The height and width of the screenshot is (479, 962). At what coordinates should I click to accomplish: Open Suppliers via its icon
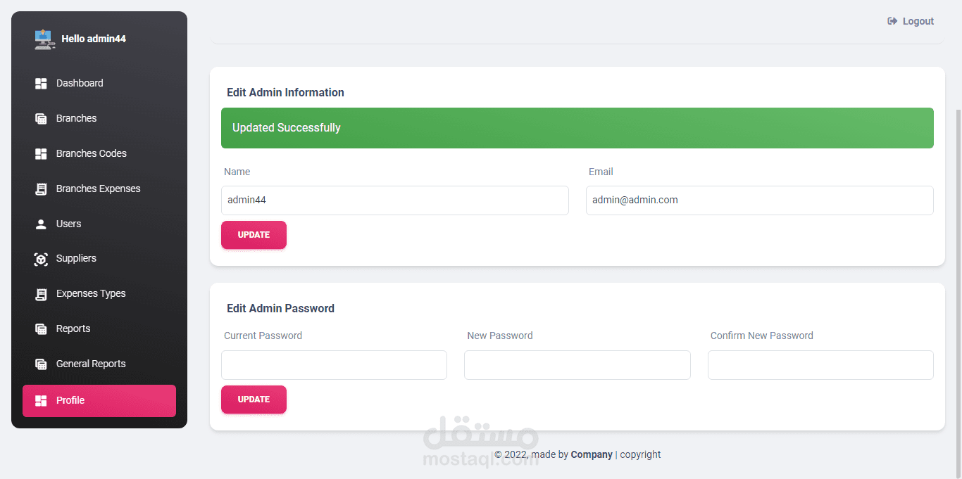(41, 259)
